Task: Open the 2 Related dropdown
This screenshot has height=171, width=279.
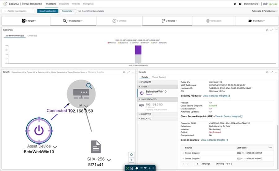Action: click(x=170, y=21)
